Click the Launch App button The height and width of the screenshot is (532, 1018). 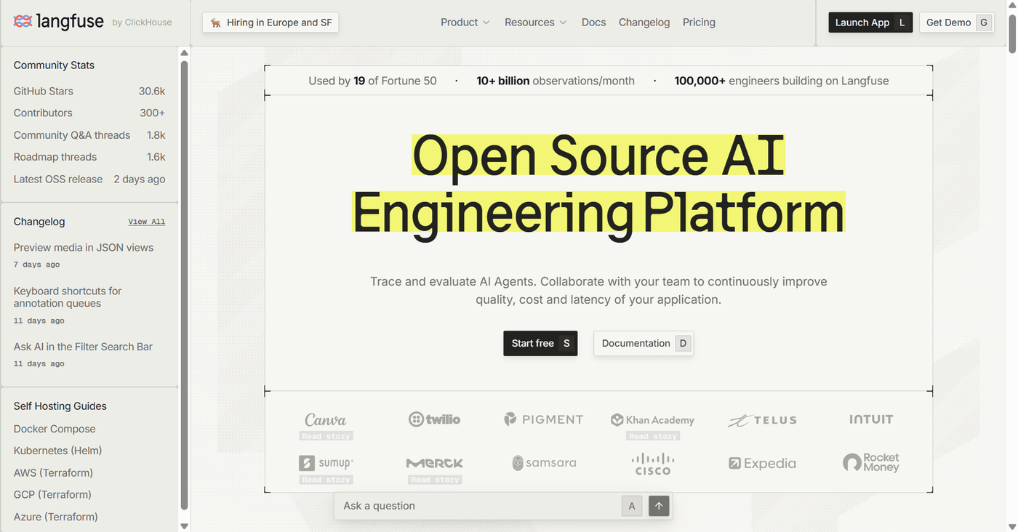[x=870, y=23]
